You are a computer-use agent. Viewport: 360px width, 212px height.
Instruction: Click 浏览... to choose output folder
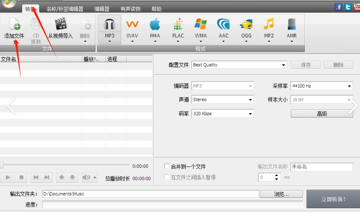pyautogui.click(x=281, y=194)
